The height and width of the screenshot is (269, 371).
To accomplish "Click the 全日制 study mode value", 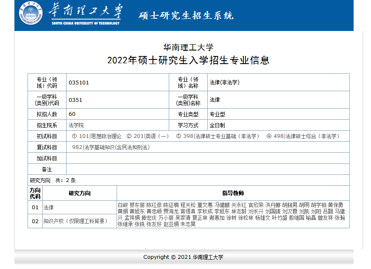I will (x=217, y=125).
